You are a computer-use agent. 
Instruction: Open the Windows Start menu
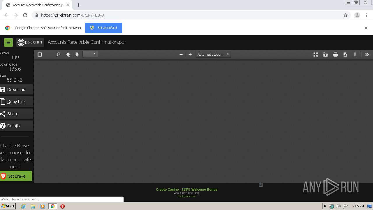point(8,206)
